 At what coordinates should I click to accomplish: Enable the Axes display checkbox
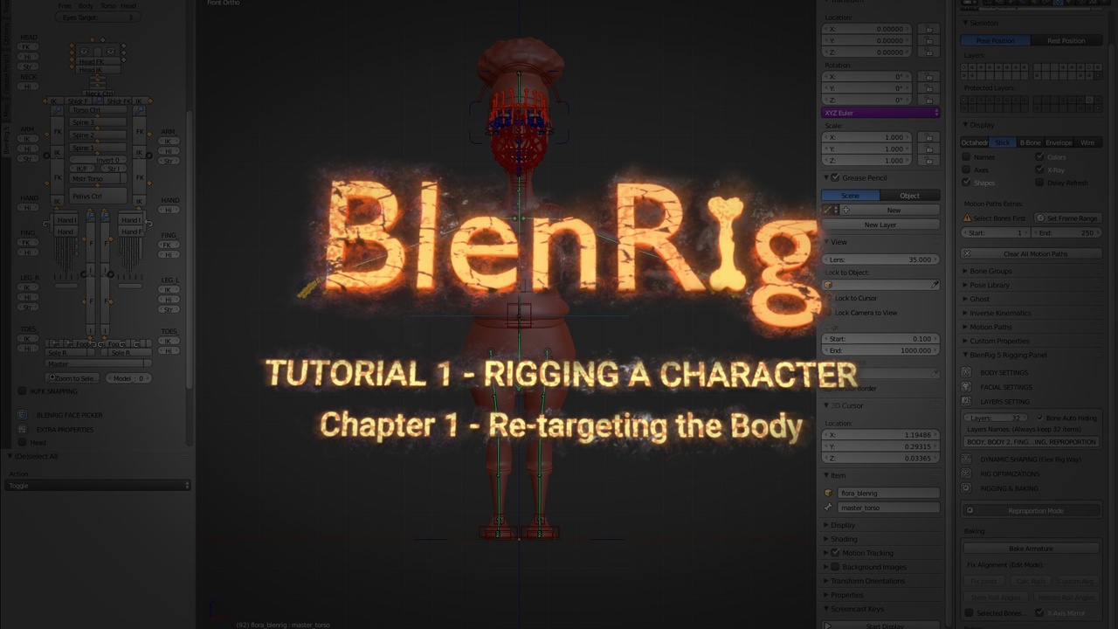pos(966,169)
